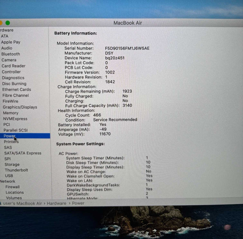Click firmware version value 1002
This screenshot has height=239, width=243.
pyautogui.click(x=110, y=72)
